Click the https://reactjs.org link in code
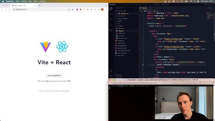The height and width of the screenshot is (121, 215). [x=174, y=46]
